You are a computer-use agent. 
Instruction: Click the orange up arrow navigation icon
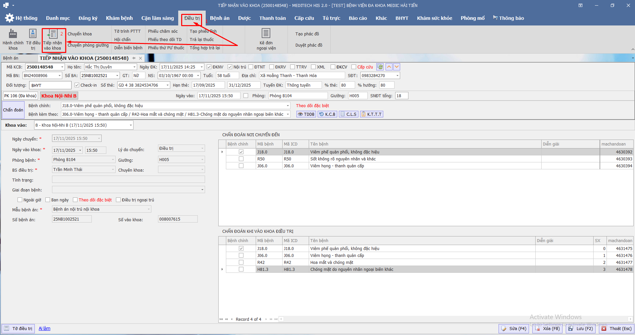tap(389, 67)
